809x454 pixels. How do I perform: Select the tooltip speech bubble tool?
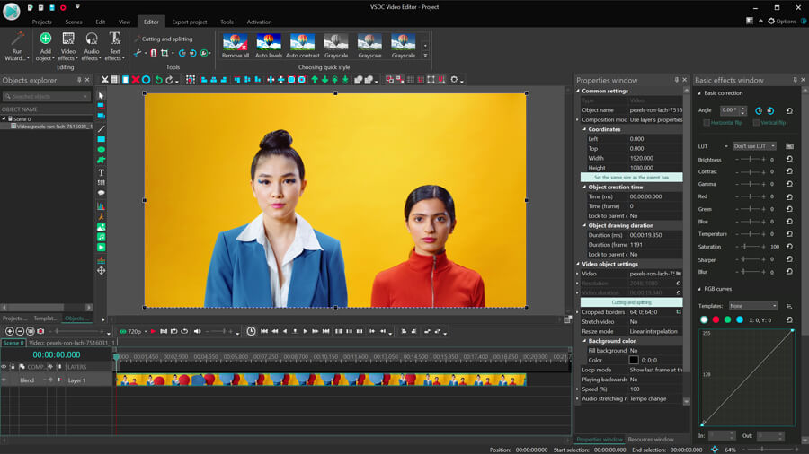tap(101, 193)
